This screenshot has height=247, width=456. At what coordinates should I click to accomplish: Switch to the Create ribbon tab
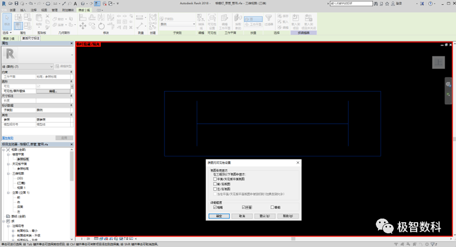pyautogui.click(x=13, y=10)
